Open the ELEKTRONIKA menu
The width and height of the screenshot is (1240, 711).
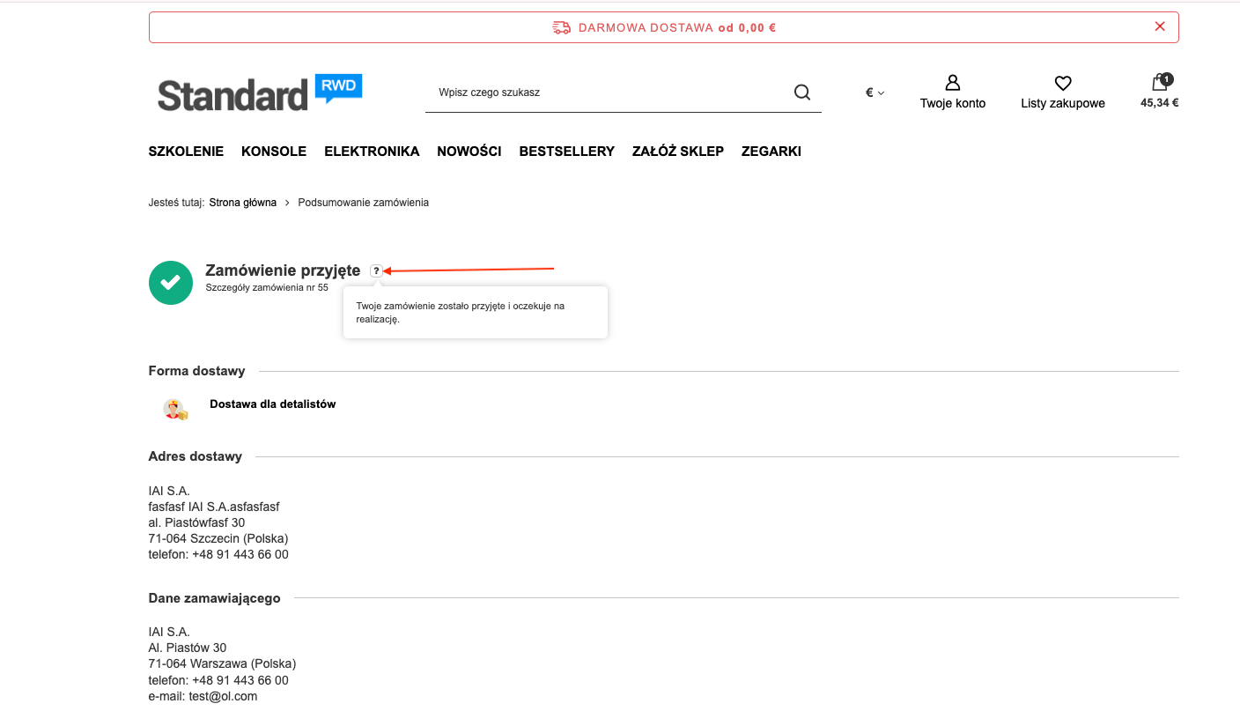(372, 152)
